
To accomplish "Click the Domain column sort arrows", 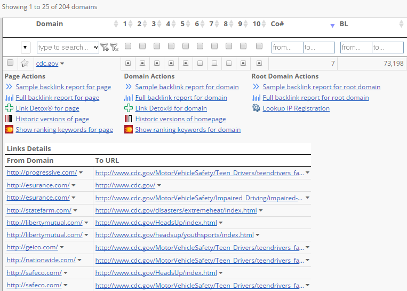I will click(116, 24).
